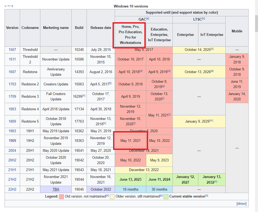Click the V view-template link
Viewport: 258px width, 212px height.
tap(5, 6)
